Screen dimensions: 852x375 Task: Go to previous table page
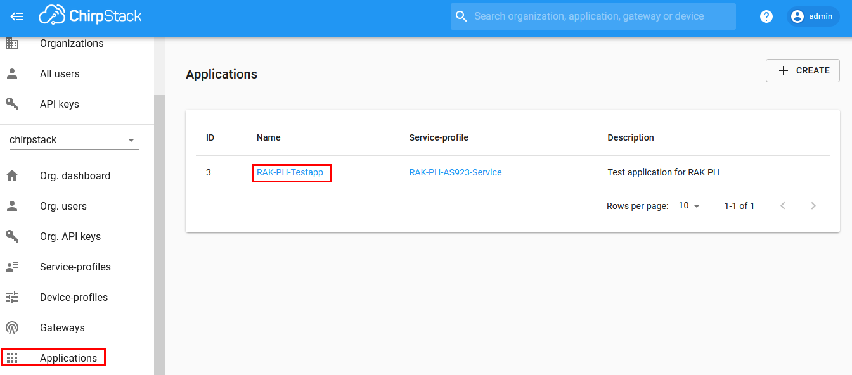click(x=783, y=206)
